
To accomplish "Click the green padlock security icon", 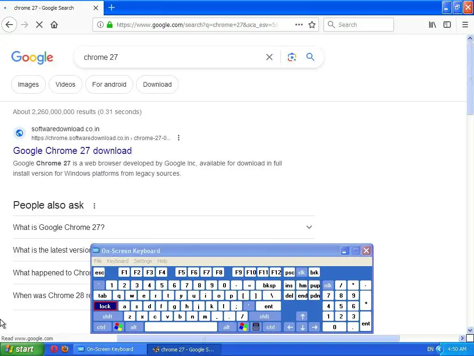I will coord(110,25).
